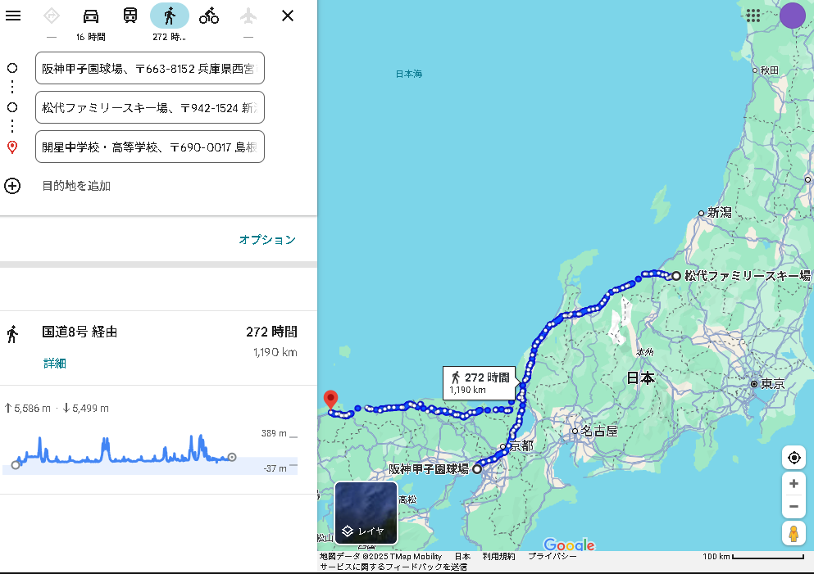Image resolution: width=814 pixels, height=574 pixels.
Task: Select walking travel mode icon
Action: tap(170, 16)
